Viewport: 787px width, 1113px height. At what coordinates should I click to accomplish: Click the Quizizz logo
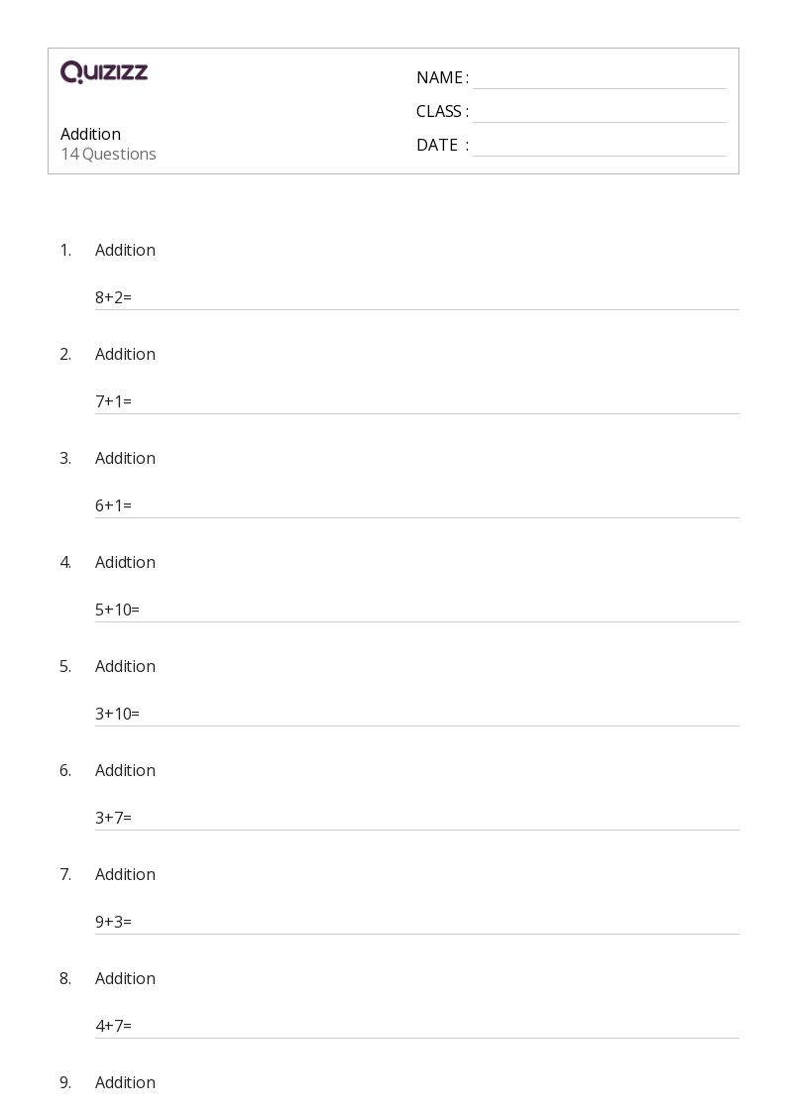coord(104,72)
